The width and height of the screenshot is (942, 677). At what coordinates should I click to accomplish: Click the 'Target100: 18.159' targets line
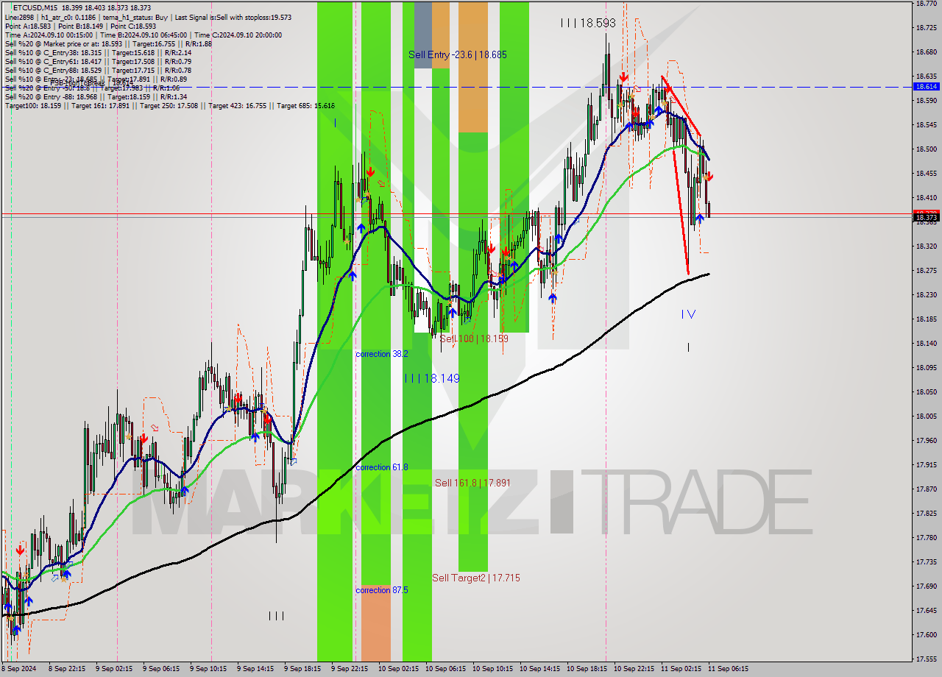pos(169,105)
